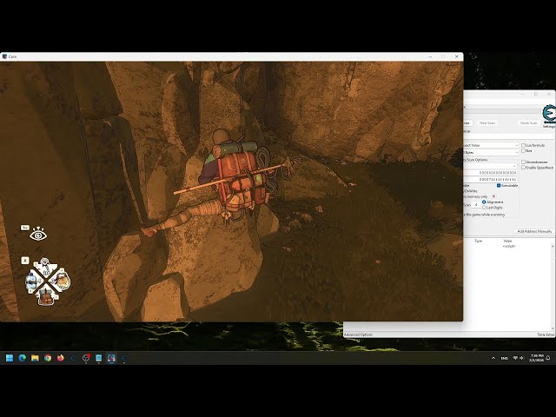
Task: Select the backpack item in the game wheel
Action: [x=45, y=297]
